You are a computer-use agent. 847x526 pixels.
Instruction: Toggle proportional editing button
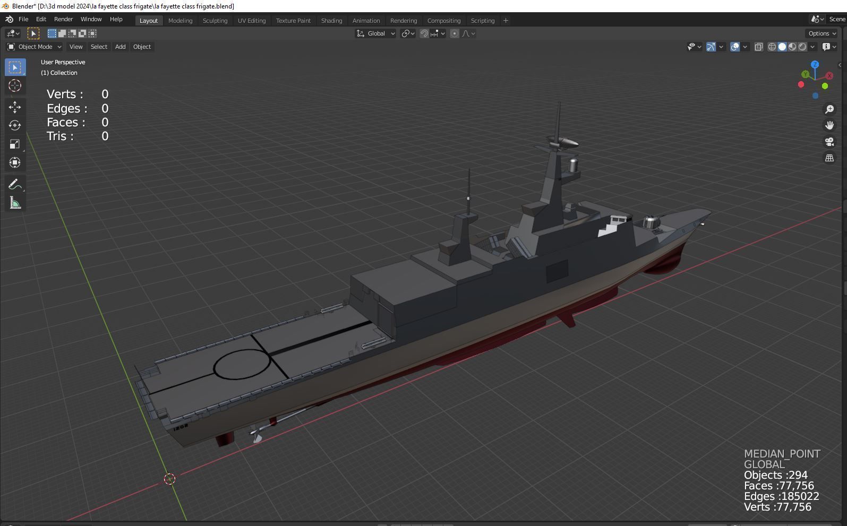tap(455, 33)
